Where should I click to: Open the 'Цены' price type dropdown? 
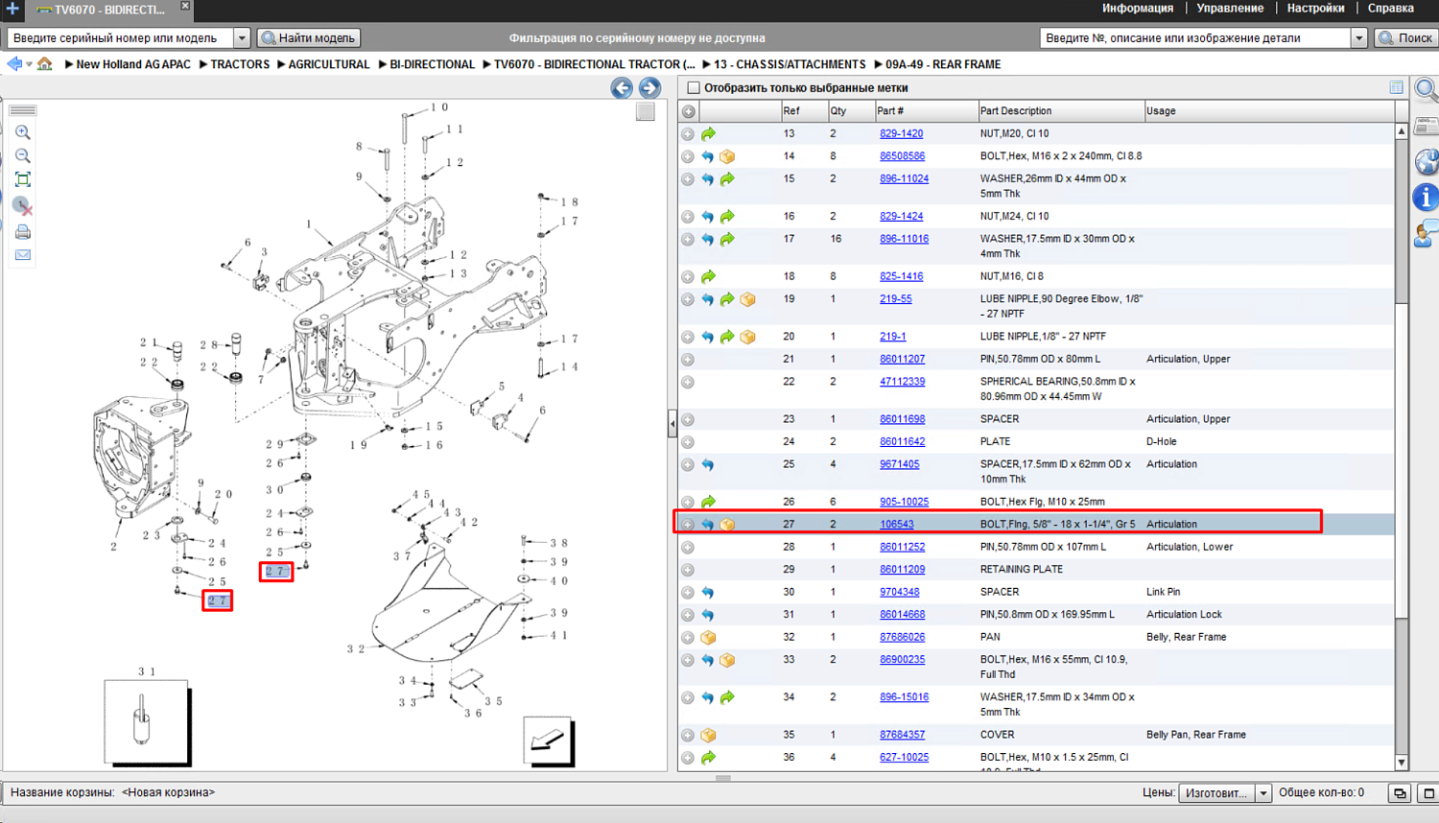click(1263, 793)
